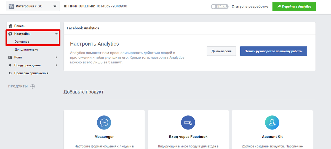
Task: Open the Дополнительно settings item
Action: 26,49
